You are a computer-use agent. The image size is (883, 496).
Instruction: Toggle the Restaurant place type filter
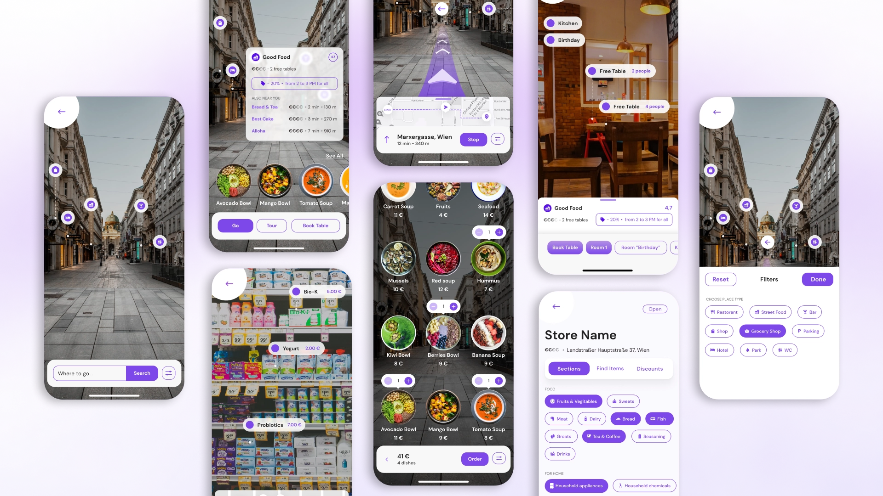click(724, 311)
